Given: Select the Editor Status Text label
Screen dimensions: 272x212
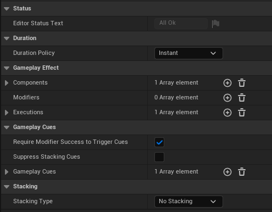Looking at the screenshot, I should click(x=38, y=23).
